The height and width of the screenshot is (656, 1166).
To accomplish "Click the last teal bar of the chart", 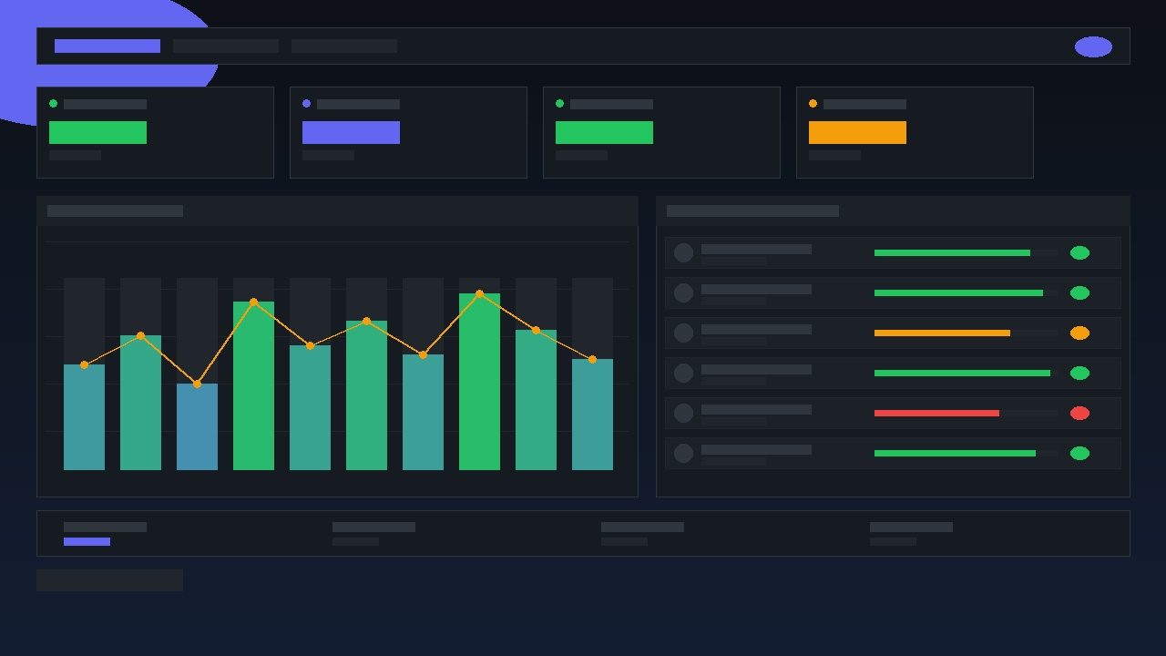I will [x=592, y=415].
